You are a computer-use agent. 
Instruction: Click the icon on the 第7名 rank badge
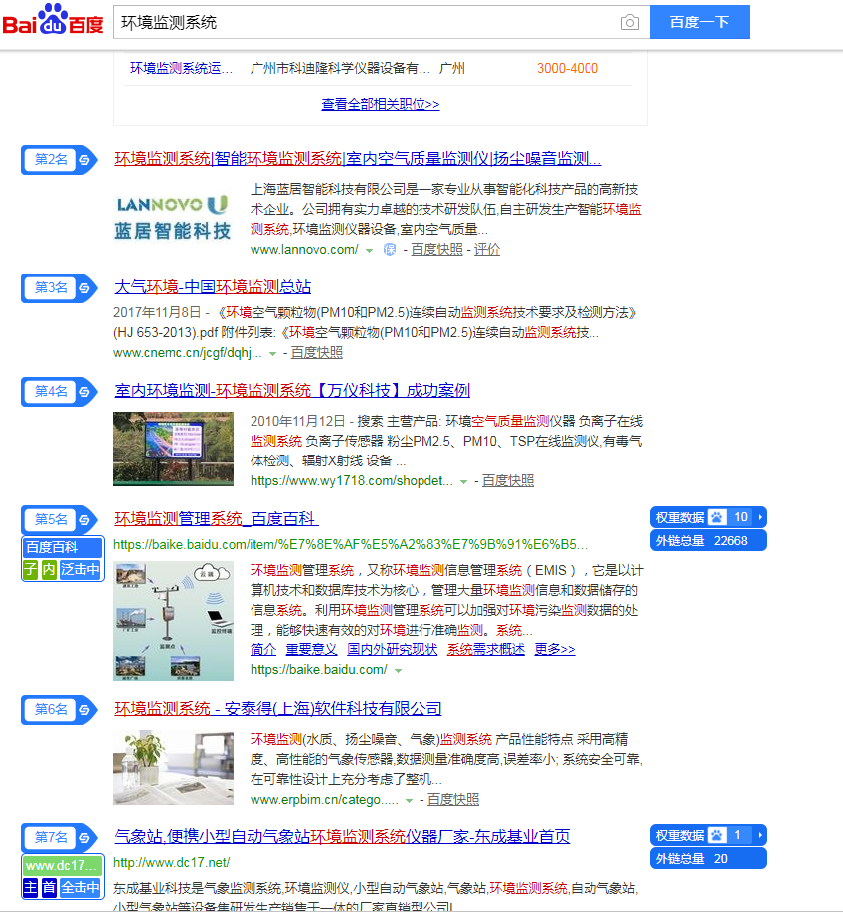click(84, 838)
